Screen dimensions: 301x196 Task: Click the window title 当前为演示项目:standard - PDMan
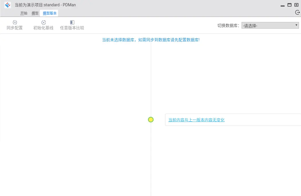(45, 5)
